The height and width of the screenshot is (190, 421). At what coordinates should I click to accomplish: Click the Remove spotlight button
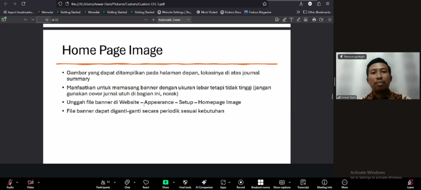(352, 57)
